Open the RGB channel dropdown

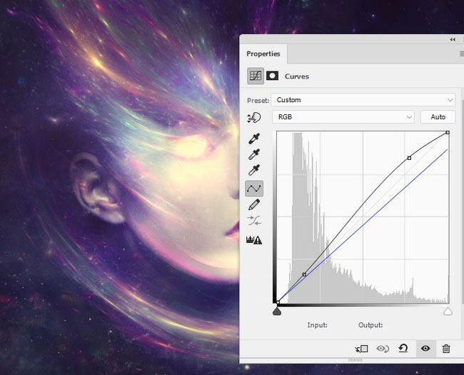(x=343, y=117)
